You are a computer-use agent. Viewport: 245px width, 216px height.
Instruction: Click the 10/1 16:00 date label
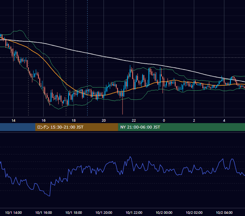click(44, 212)
